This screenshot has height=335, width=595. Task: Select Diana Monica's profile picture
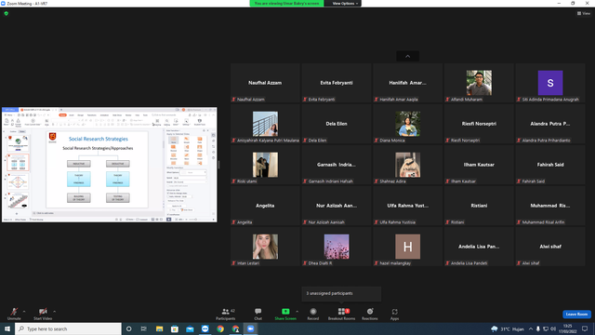(407, 124)
